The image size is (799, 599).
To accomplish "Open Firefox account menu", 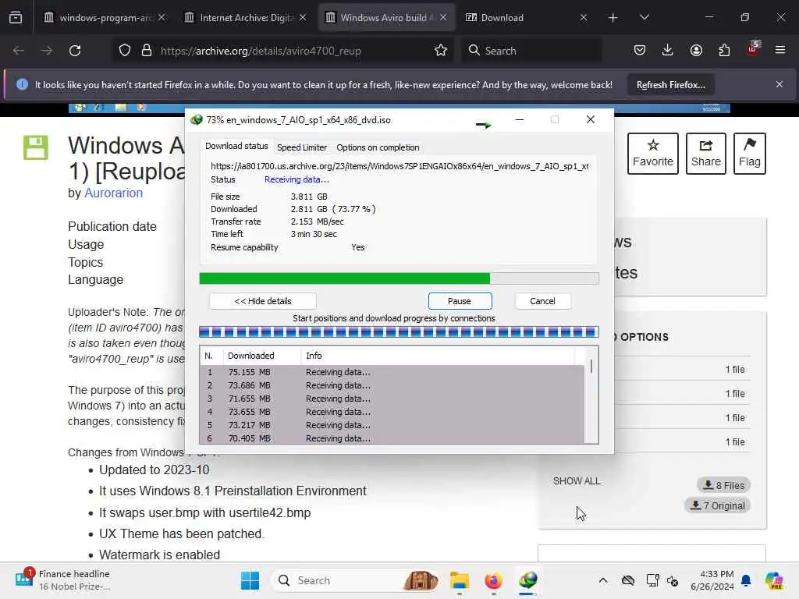I will coord(696,51).
